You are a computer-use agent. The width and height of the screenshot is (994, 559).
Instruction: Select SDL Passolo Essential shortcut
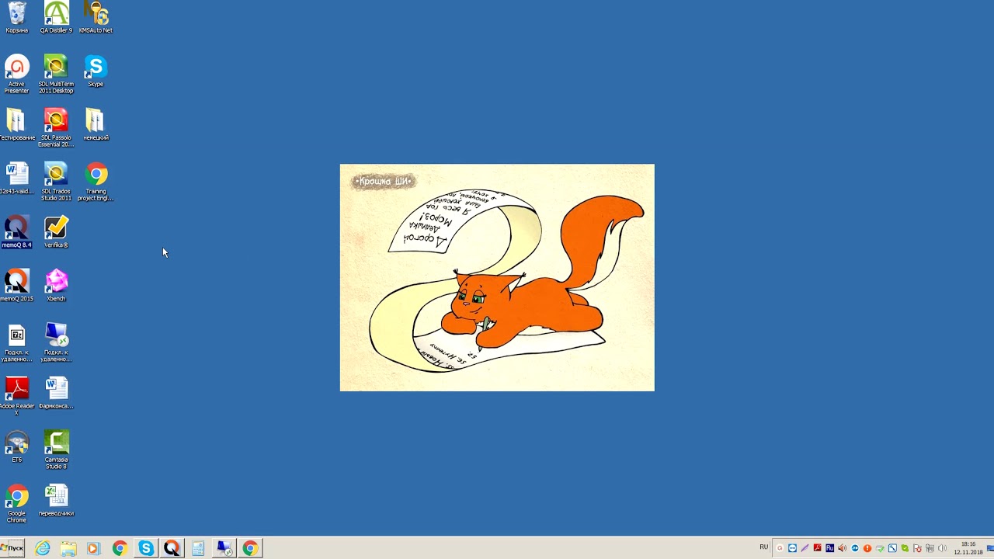coord(56,127)
